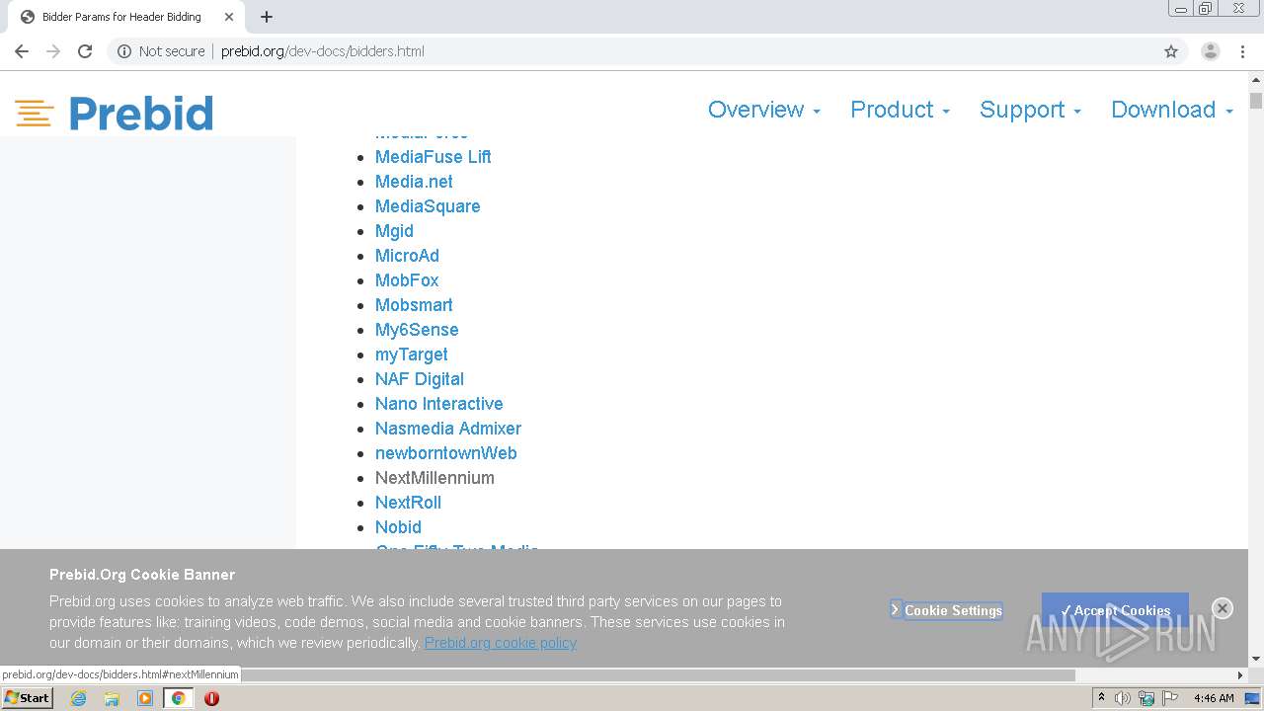Open MicroAd link
This screenshot has width=1264, height=711.
(x=407, y=256)
